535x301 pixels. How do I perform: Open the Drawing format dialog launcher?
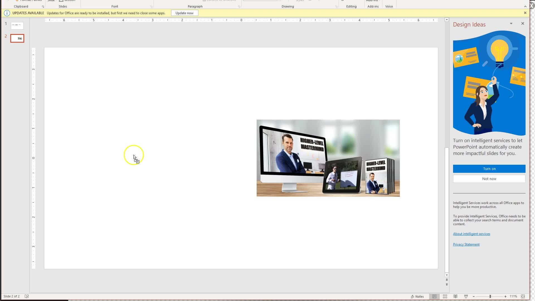[336, 7]
